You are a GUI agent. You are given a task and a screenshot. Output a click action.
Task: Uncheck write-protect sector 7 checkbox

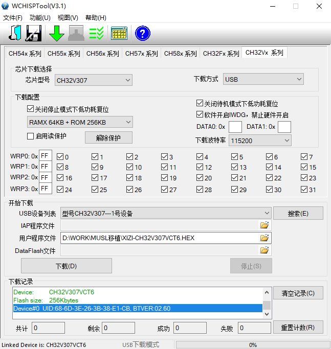pyautogui.click(x=304, y=157)
